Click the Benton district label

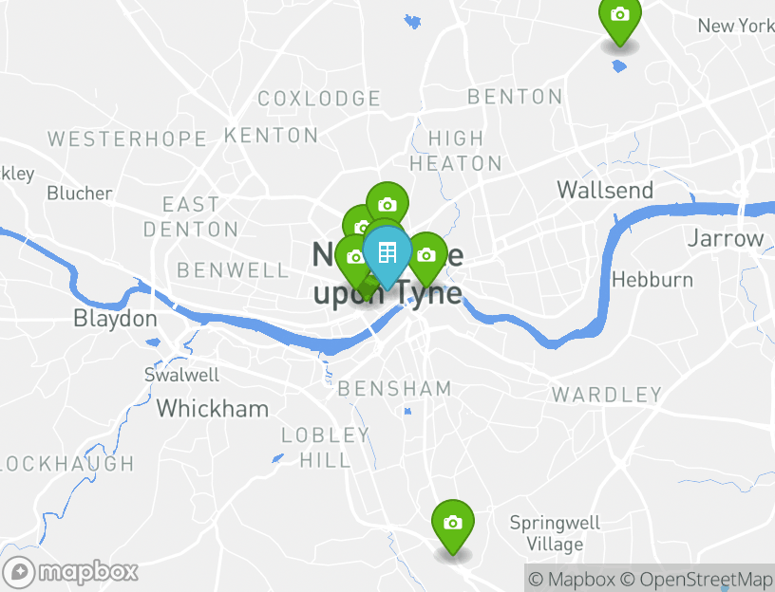click(515, 97)
